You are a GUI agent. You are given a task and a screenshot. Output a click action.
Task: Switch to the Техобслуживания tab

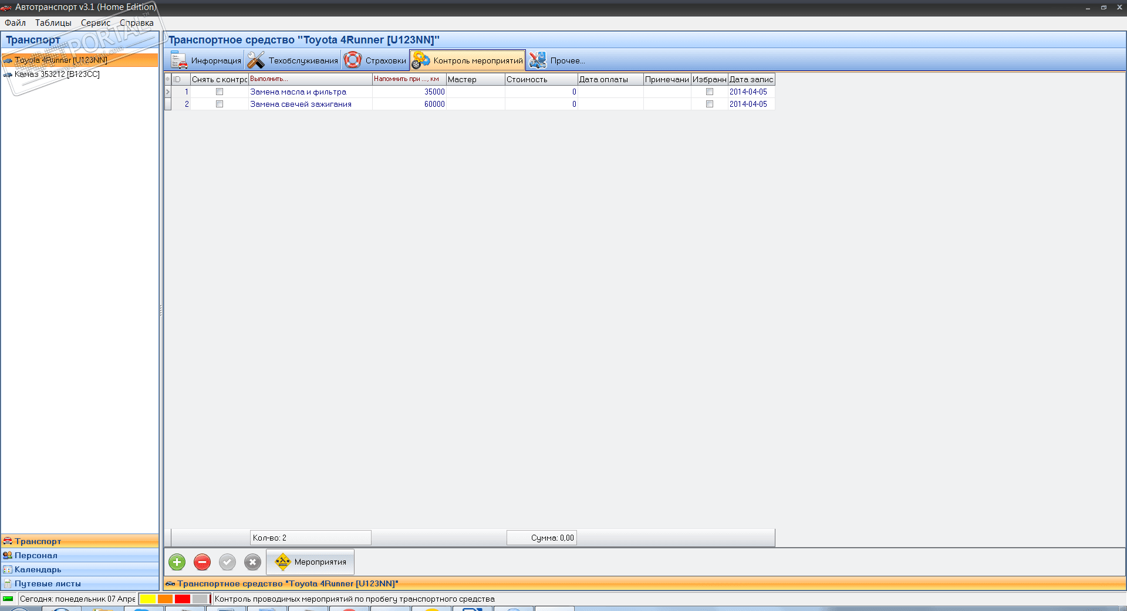pyautogui.click(x=292, y=60)
